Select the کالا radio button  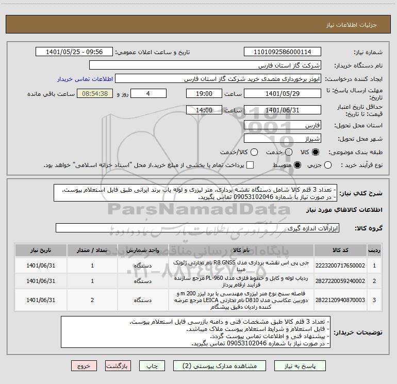point(316,152)
